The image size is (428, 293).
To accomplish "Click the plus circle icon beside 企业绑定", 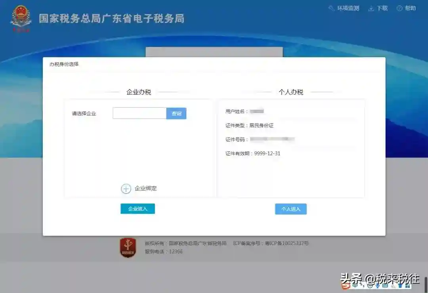I will [126, 189].
